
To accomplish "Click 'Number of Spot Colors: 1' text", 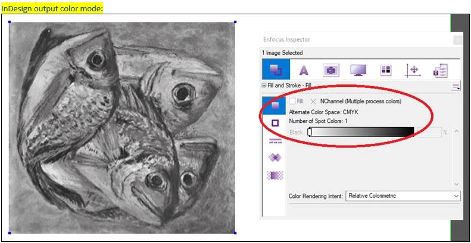I will point(318,121).
